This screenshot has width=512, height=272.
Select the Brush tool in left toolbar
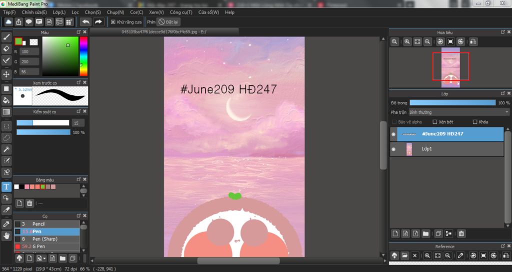(x=6, y=37)
